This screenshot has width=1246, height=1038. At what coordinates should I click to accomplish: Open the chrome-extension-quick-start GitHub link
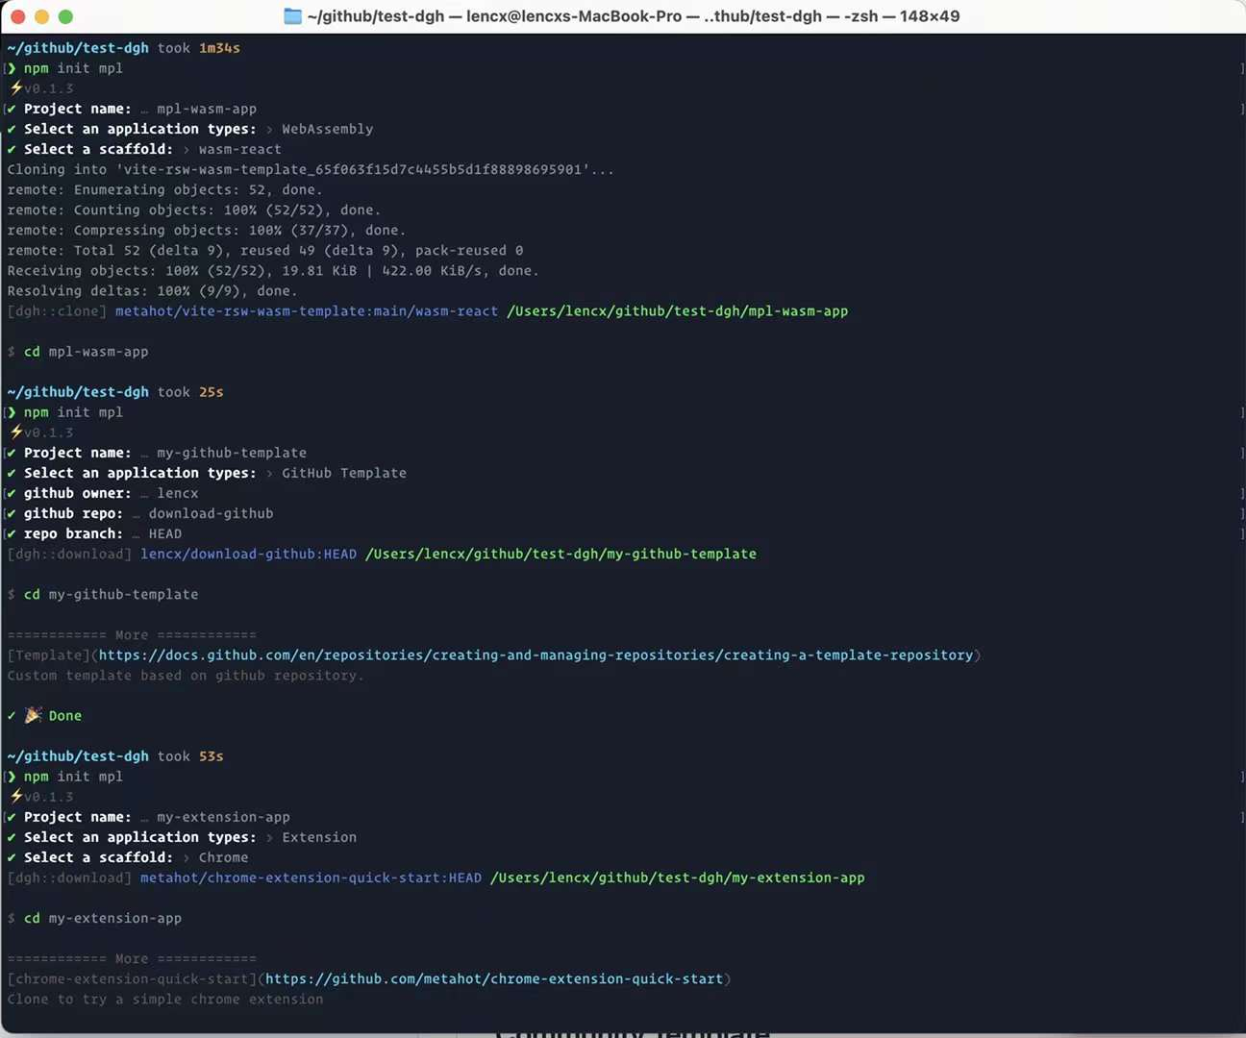[494, 978]
